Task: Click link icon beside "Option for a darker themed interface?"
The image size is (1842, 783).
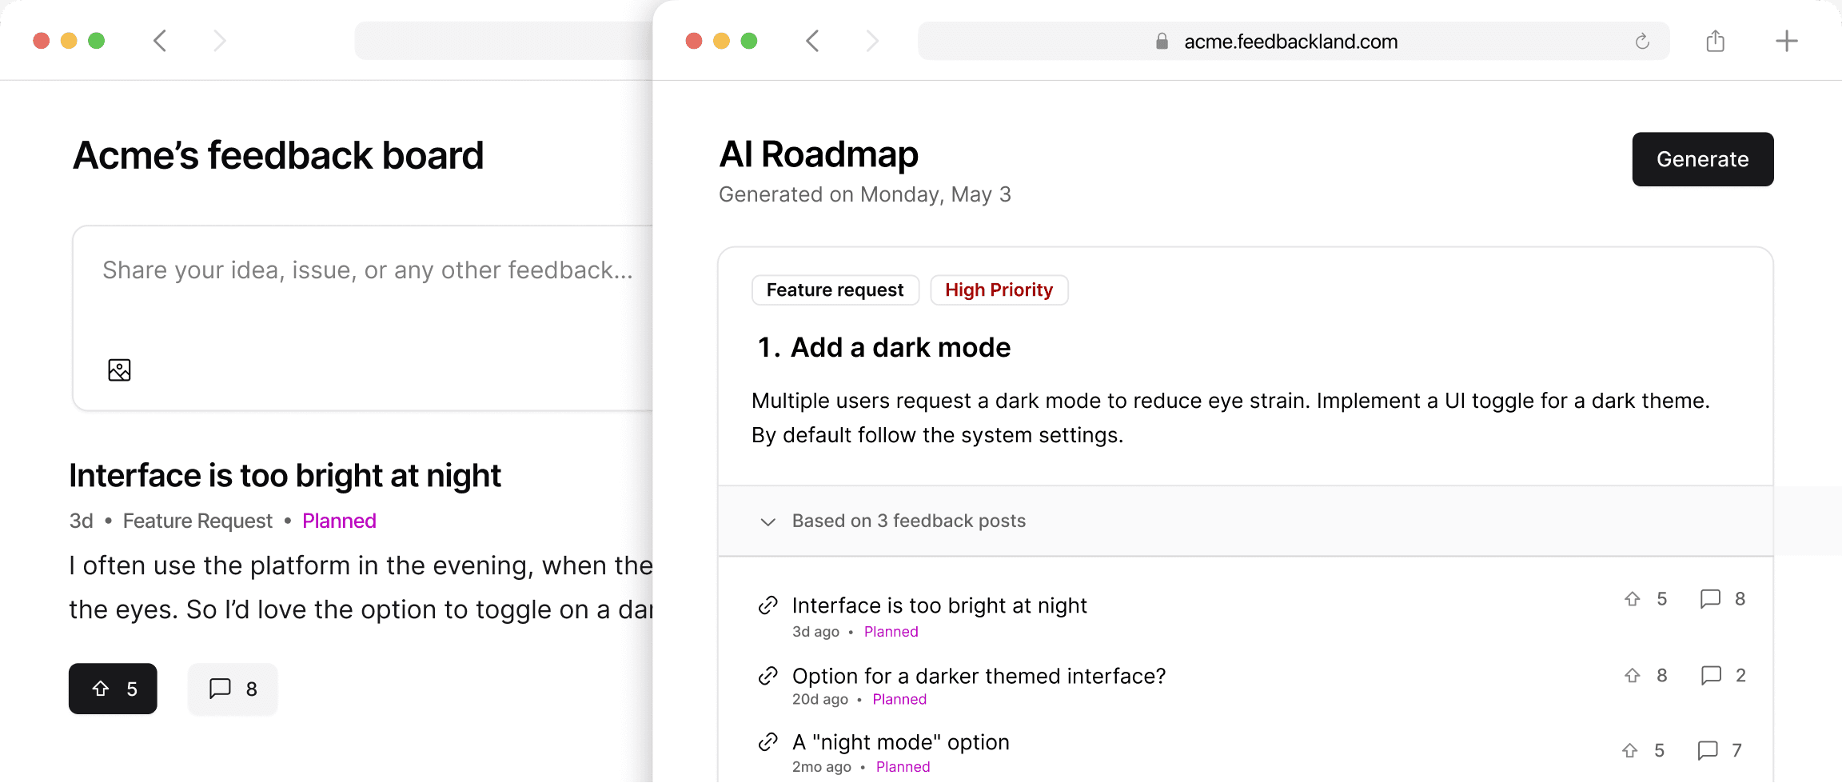Action: pos(767,676)
